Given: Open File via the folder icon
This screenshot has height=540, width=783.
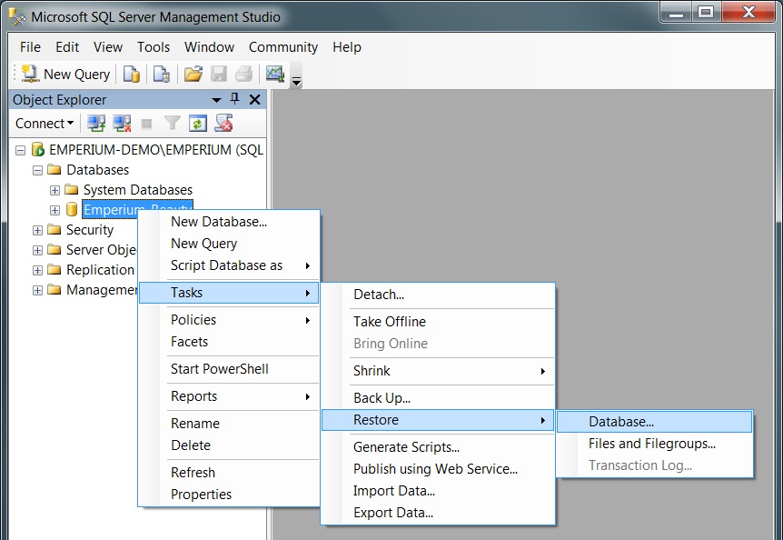Looking at the screenshot, I should point(193,75).
